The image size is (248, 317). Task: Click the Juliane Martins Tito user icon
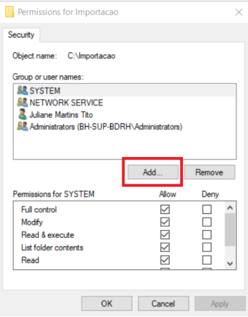pos(22,114)
